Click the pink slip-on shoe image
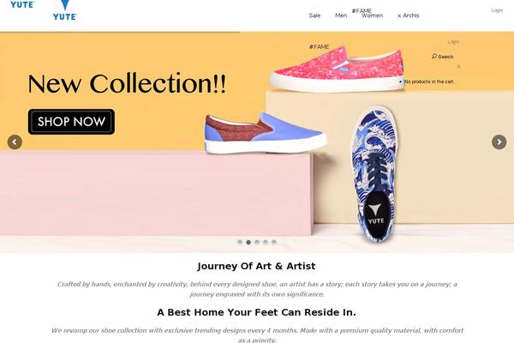Viewport: 514px width, 343px height. [x=337, y=69]
